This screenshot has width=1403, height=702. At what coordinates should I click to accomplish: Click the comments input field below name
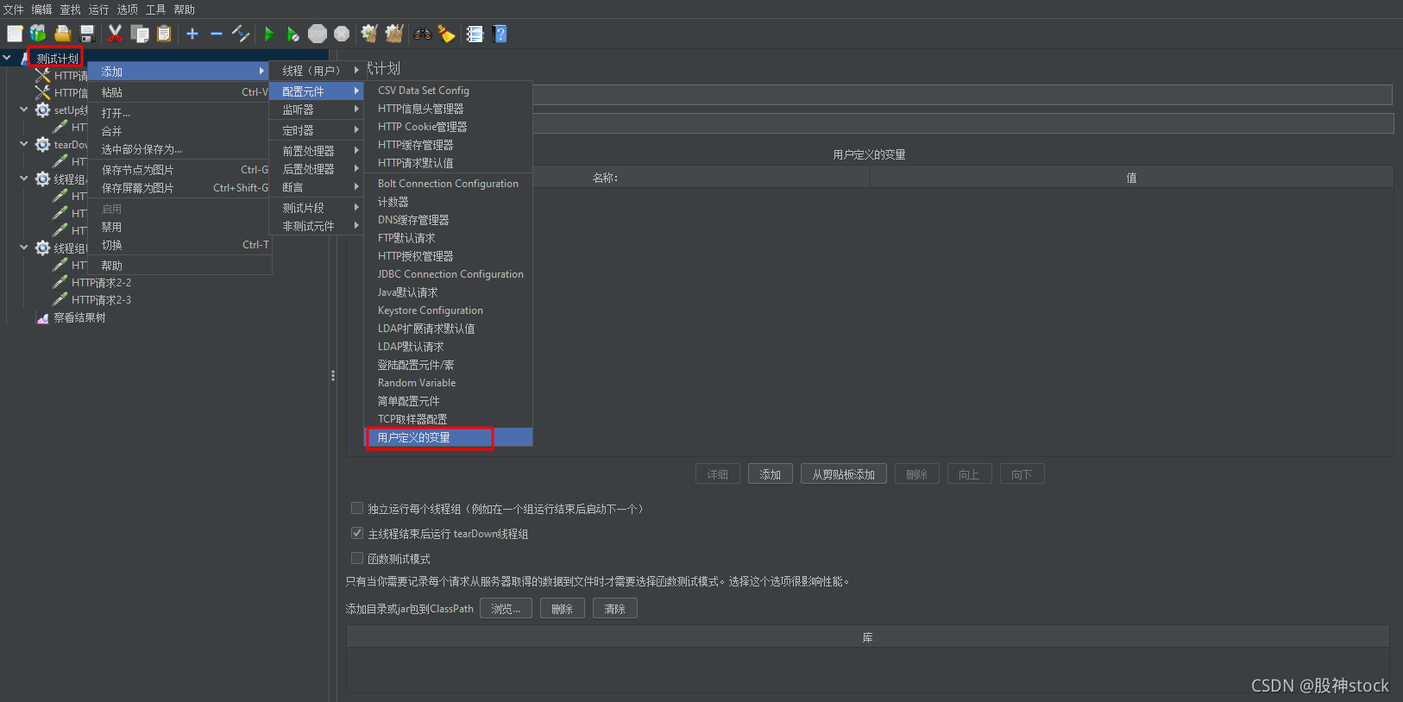962,123
